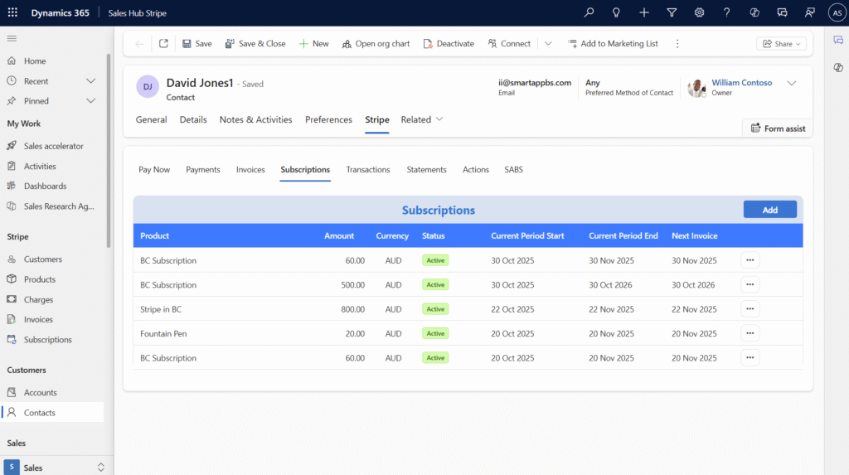The image size is (849, 475).
Task: Open more options for the Stripe in BC row
Action: click(750, 308)
